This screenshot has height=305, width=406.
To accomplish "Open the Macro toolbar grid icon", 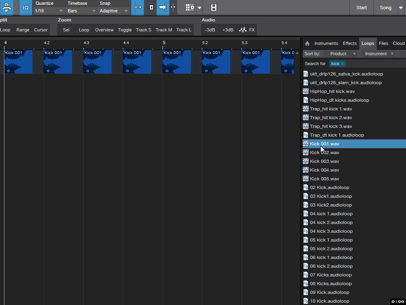I will [190, 8].
